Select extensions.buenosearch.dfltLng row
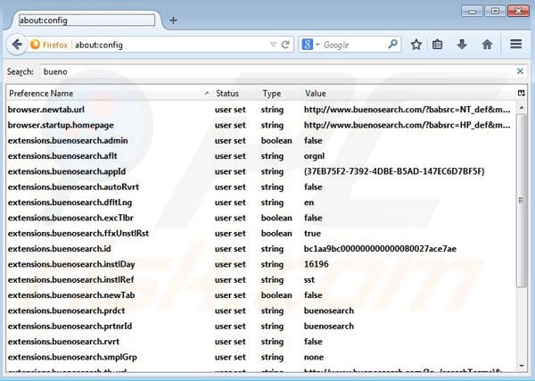This screenshot has height=381, width=535. pos(260,203)
